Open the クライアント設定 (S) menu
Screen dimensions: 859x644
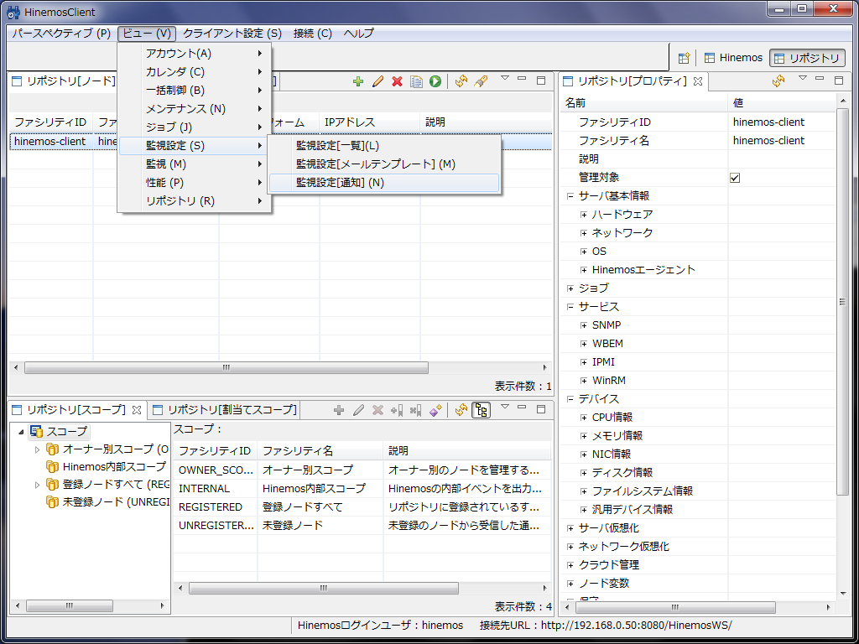pos(232,34)
